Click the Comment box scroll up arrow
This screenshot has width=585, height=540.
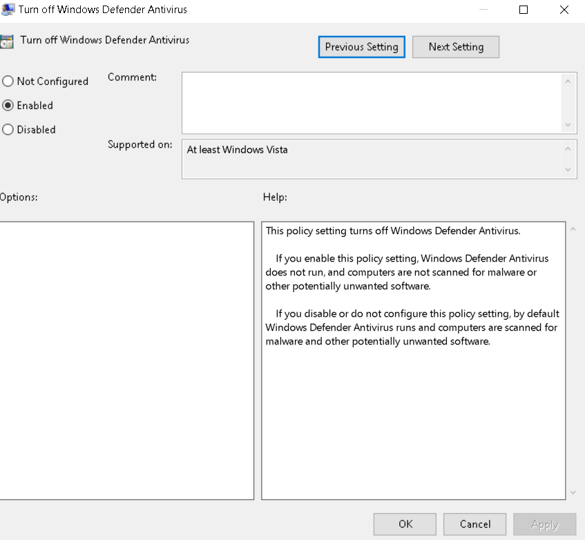[x=568, y=81]
